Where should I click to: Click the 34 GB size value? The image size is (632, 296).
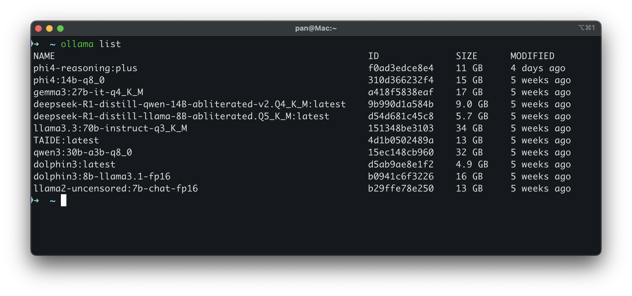pyautogui.click(x=469, y=128)
